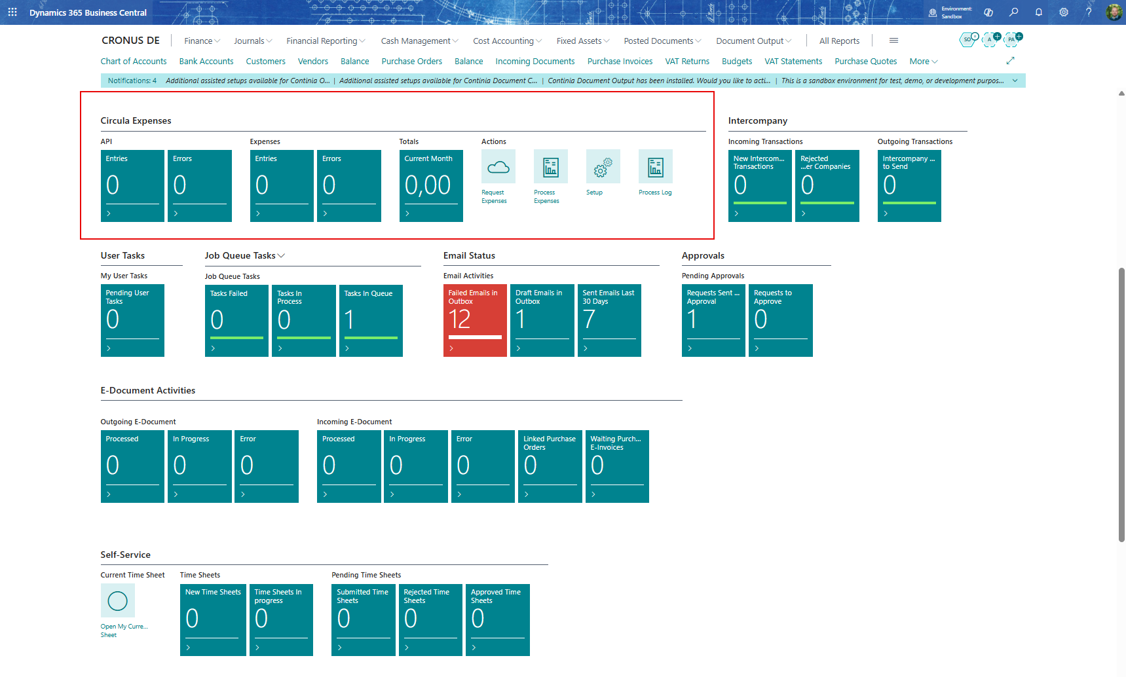Open Budgets
The image size is (1126, 677).
737,62
